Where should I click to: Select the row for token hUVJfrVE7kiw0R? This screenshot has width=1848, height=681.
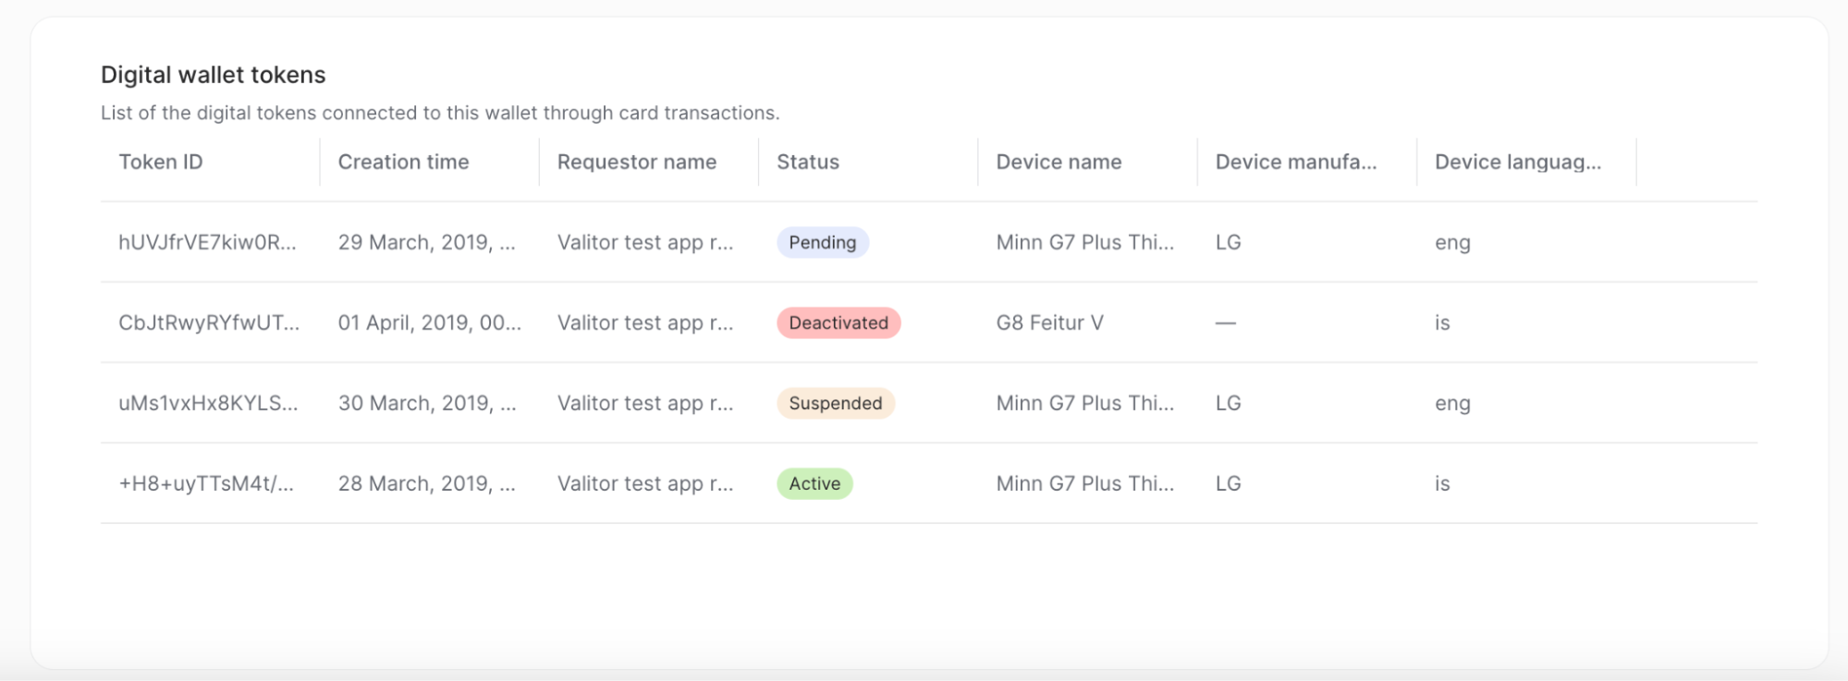click(208, 242)
